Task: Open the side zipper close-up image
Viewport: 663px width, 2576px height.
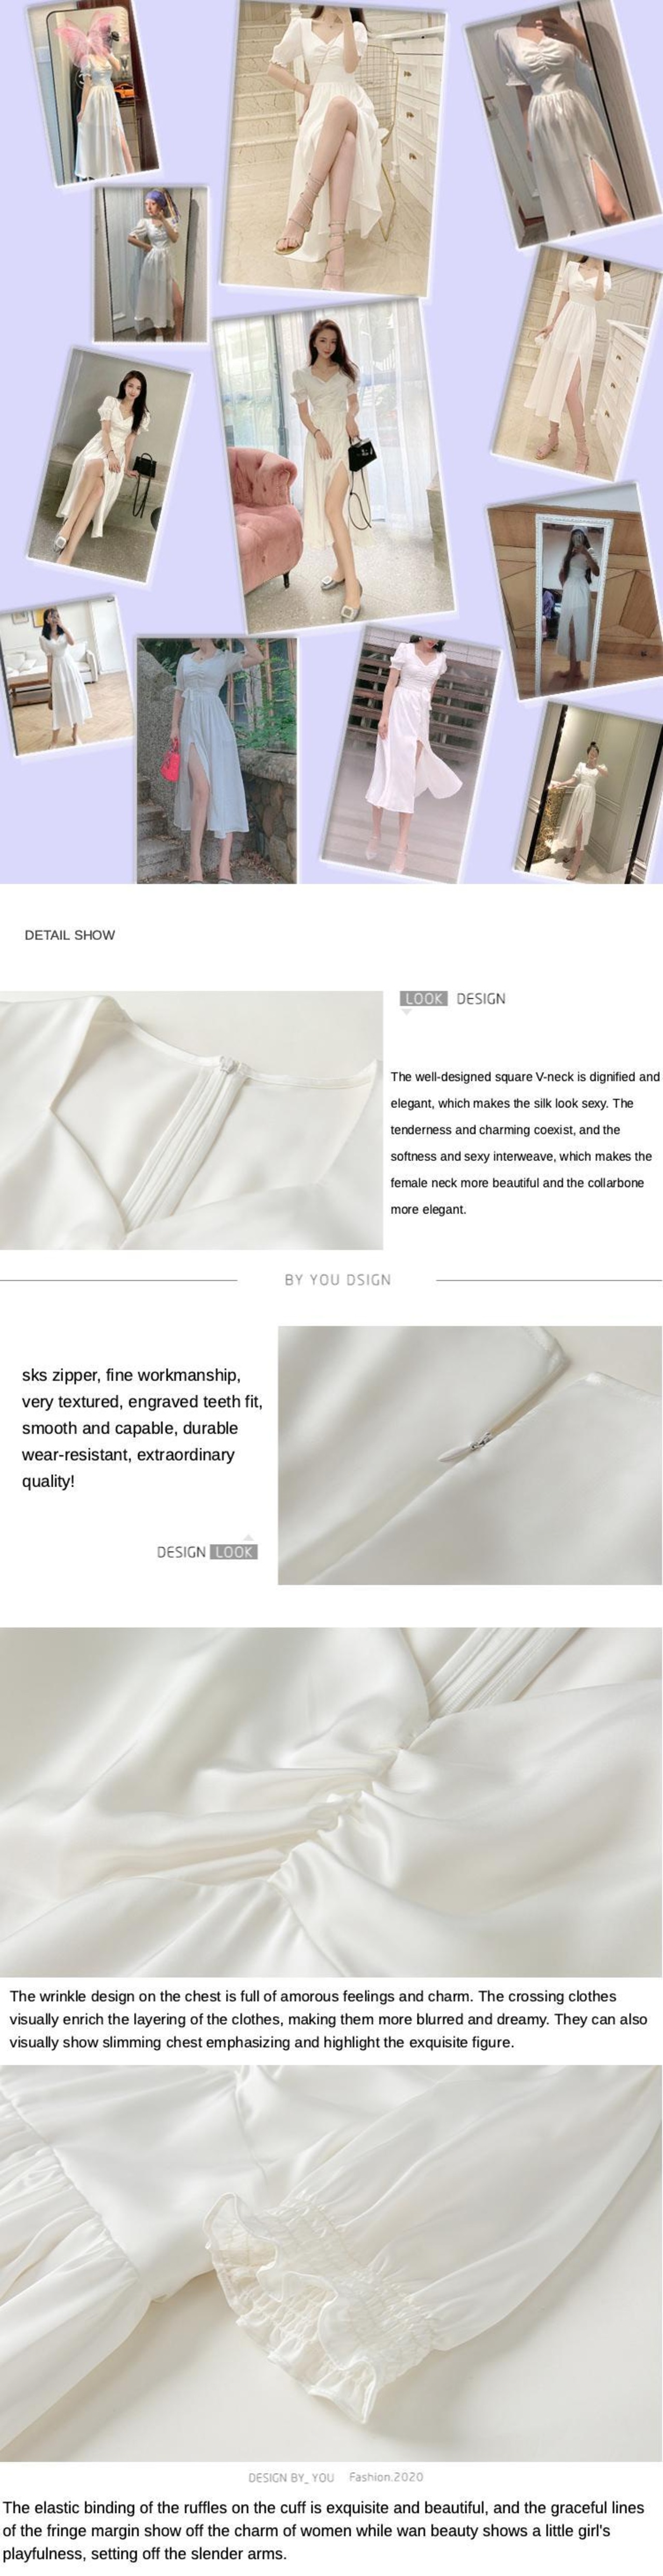Action: click(x=470, y=1455)
